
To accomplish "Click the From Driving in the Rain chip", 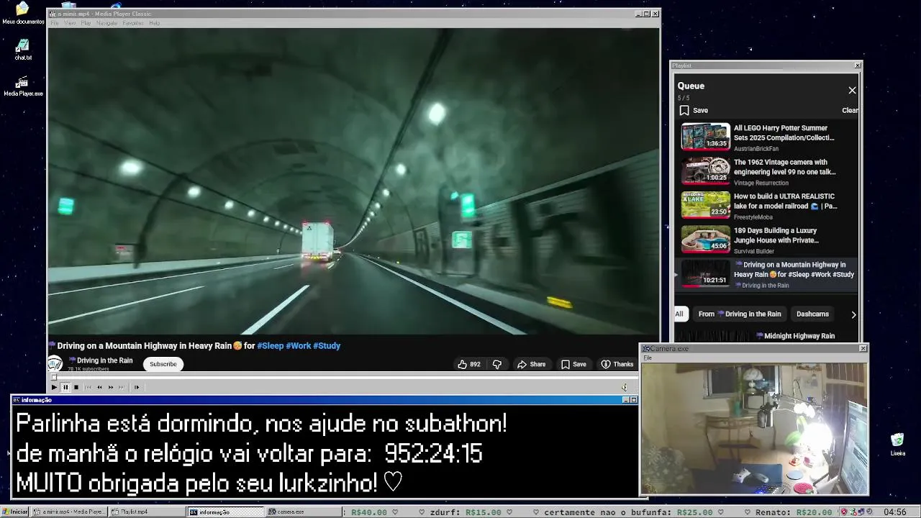I will point(739,314).
